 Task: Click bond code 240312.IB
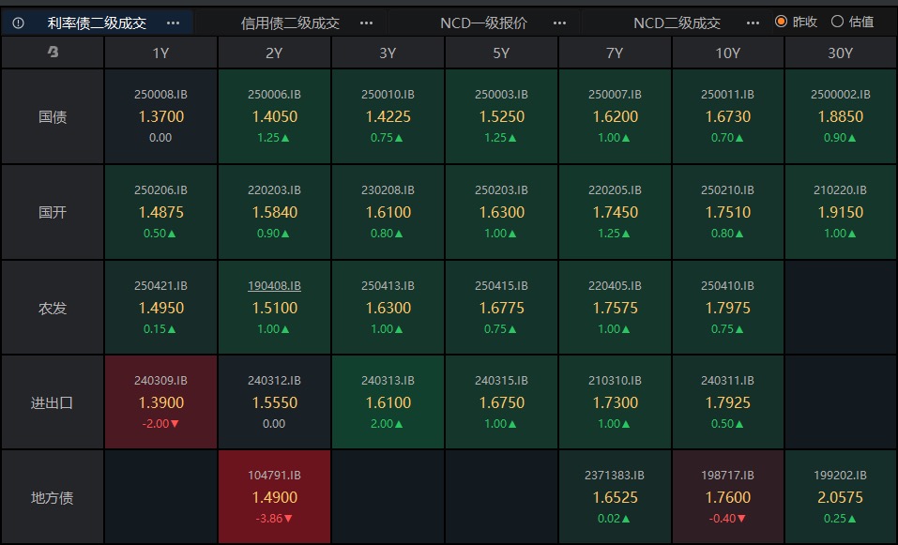tap(274, 381)
